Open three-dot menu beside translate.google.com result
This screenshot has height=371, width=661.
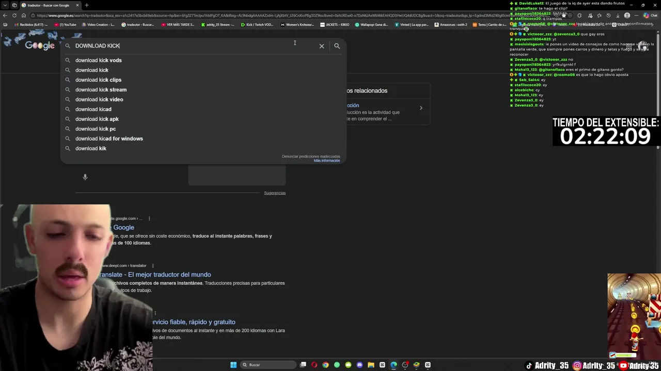[149, 218]
